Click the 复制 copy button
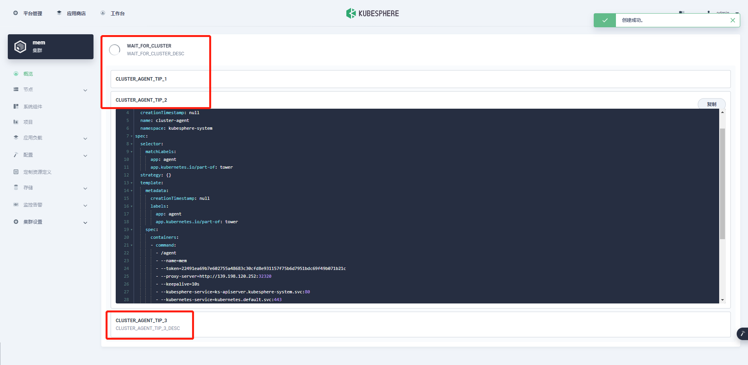The height and width of the screenshot is (365, 748). pyautogui.click(x=711, y=104)
